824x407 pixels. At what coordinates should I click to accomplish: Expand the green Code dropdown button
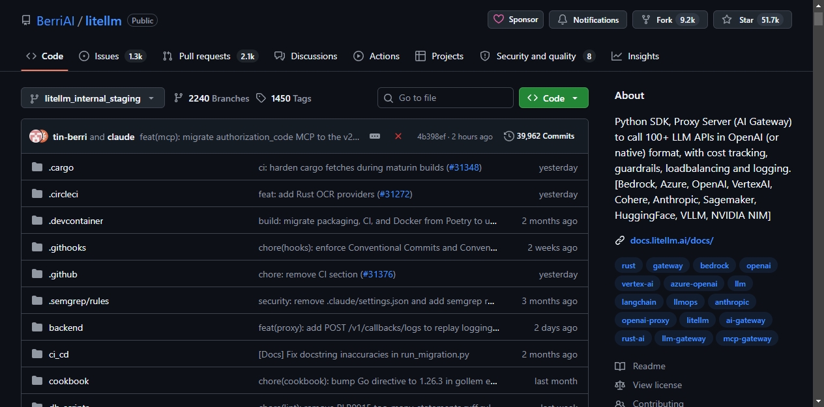(553, 98)
